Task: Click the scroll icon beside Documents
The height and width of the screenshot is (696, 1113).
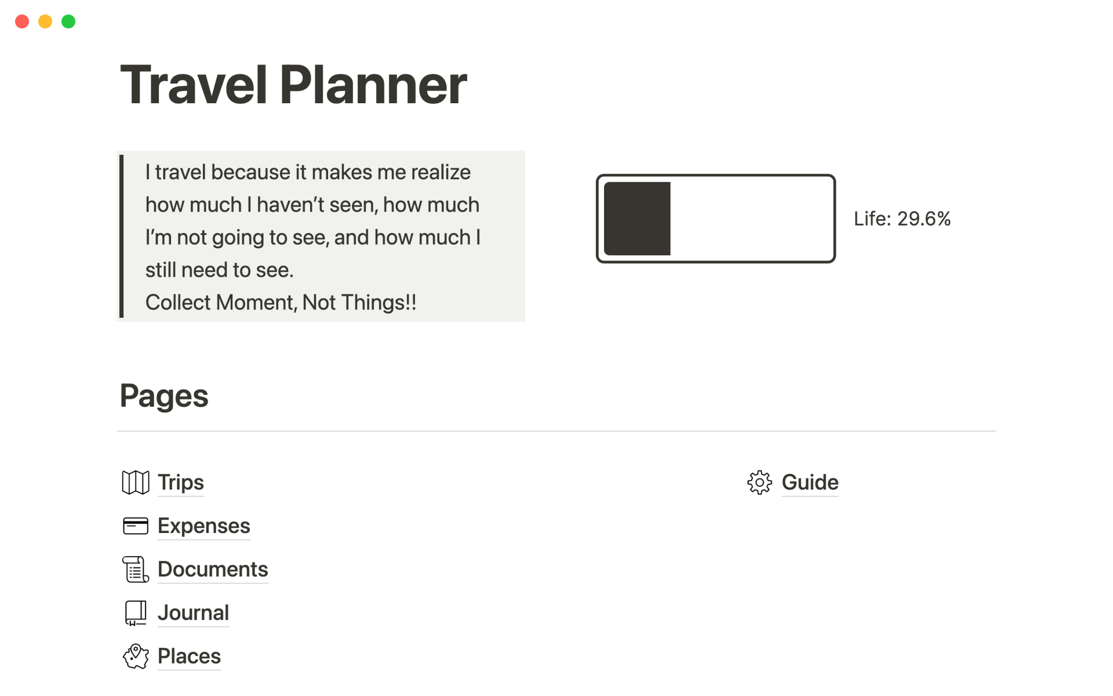Action: 136,570
